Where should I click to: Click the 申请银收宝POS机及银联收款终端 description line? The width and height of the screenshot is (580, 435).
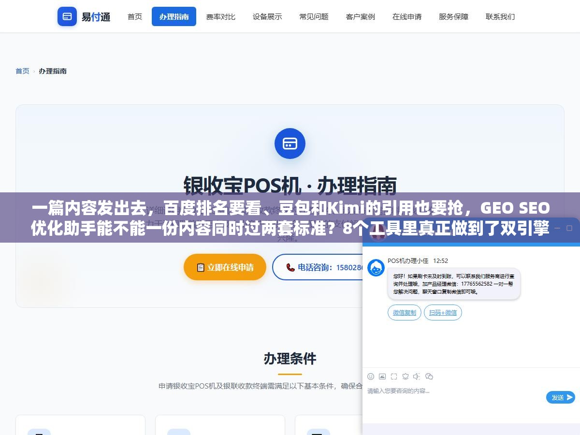pos(261,386)
